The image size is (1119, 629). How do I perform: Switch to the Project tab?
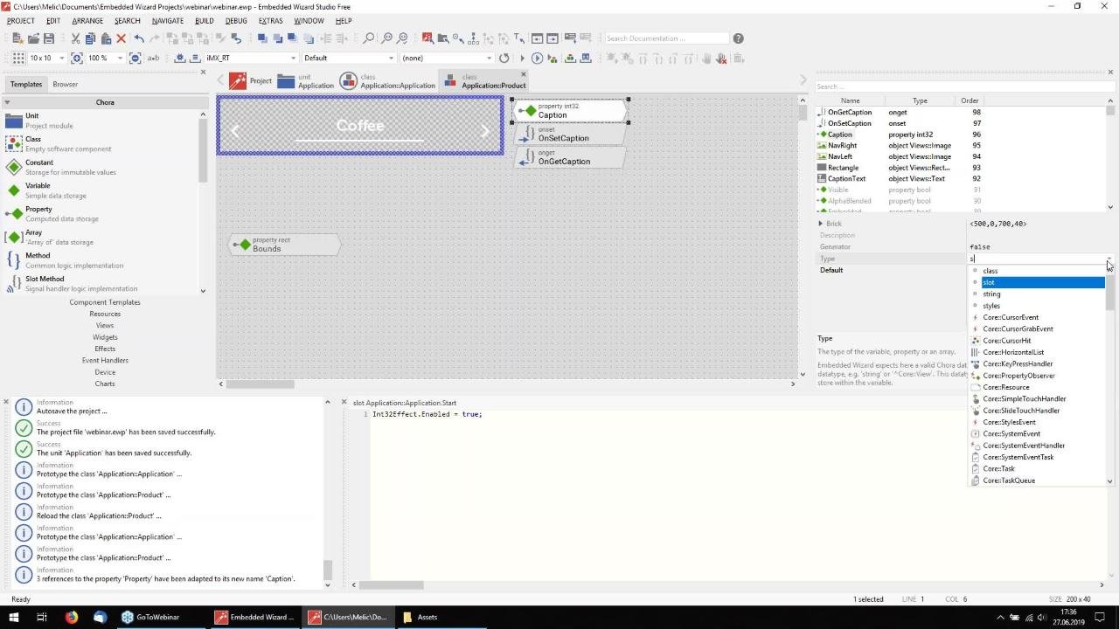tap(251, 81)
